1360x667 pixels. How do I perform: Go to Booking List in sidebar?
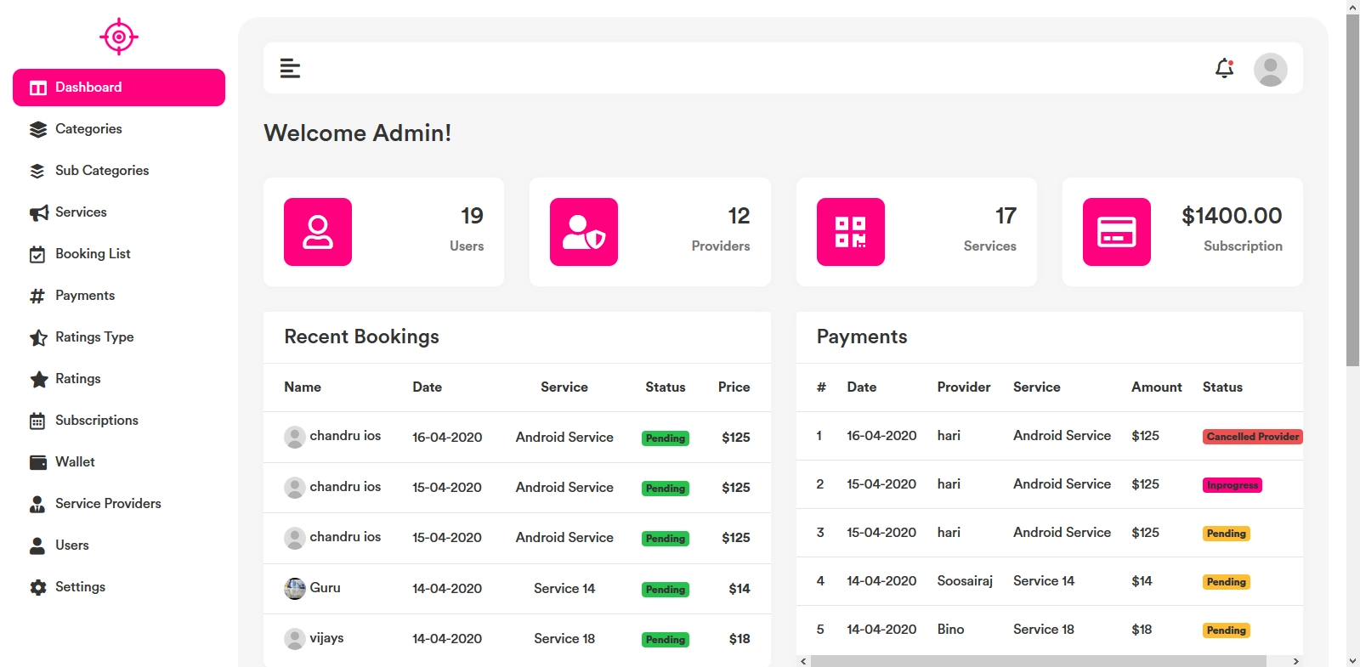click(x=93, y=254)
